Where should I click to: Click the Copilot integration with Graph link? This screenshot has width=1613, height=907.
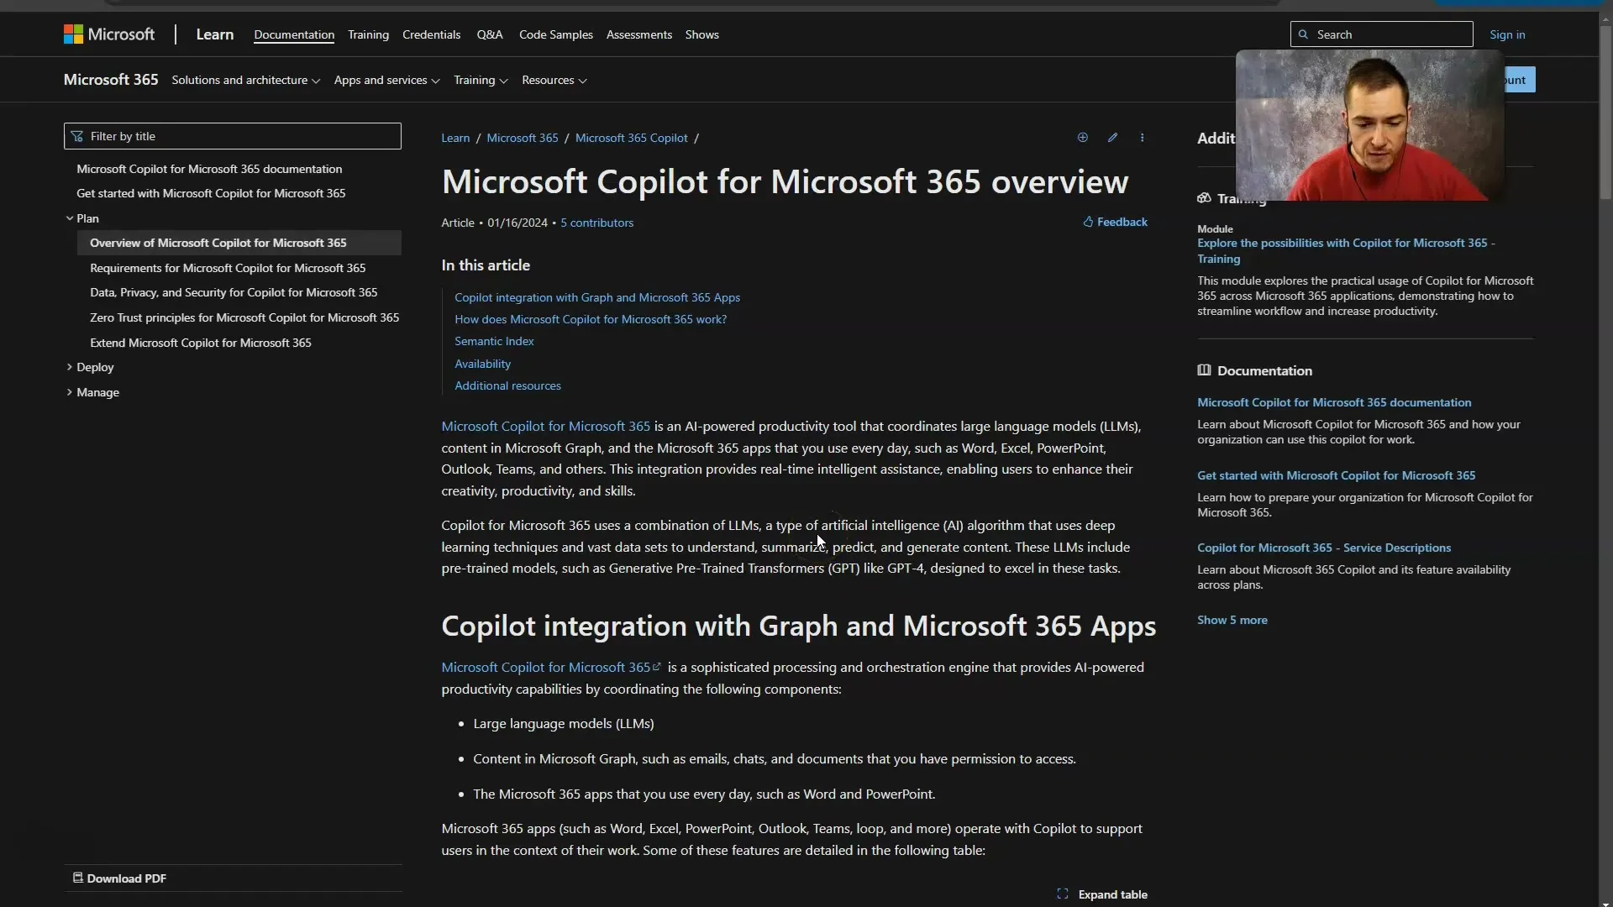click(x=597, y=296)
